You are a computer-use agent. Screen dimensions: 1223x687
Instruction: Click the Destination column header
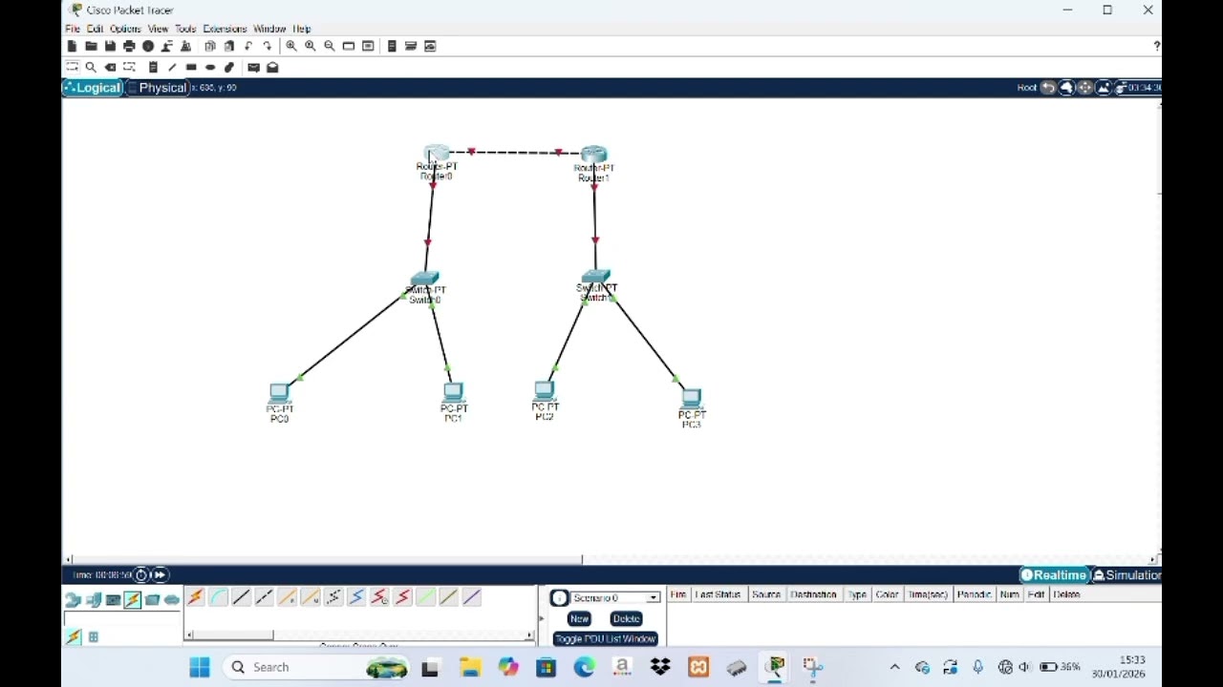point(813,594)
